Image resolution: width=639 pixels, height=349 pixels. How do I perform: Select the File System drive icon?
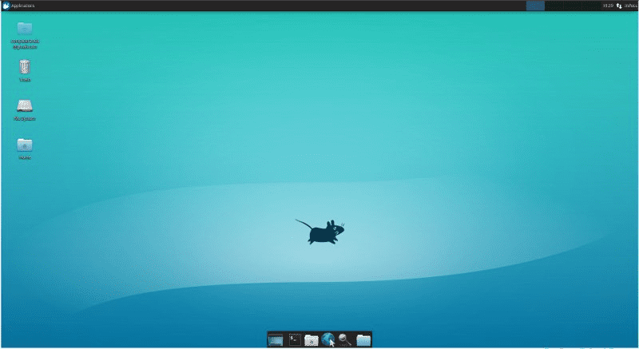pos(25,106)
